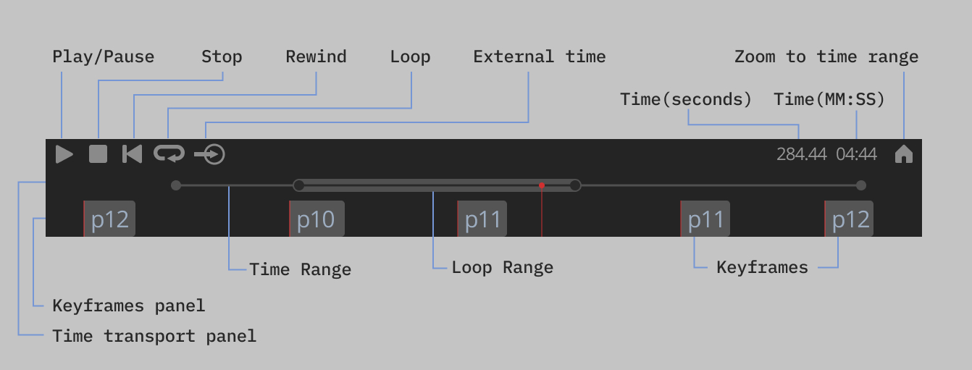This screenshot has height=370, width=972.
Task: Click the second p11 keyframe before the last p12
Action: (705, 219)
